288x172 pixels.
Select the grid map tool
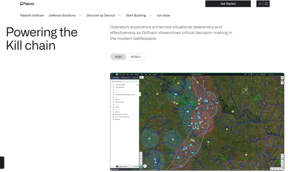tap(141, 159)
